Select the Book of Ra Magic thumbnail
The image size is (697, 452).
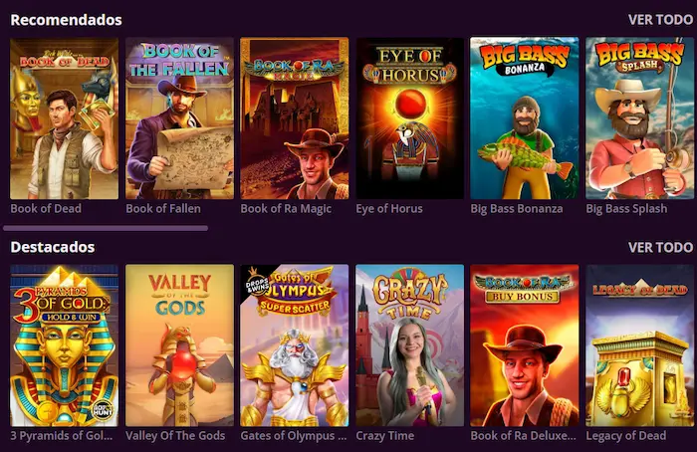coord(295,118)
